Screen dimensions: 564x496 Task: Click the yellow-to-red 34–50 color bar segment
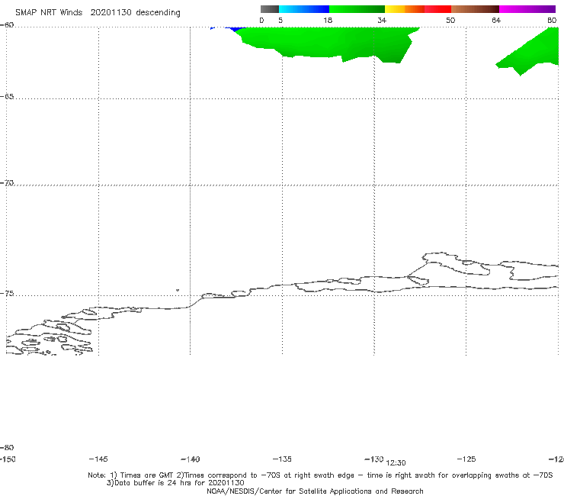(x=418, y=9)
